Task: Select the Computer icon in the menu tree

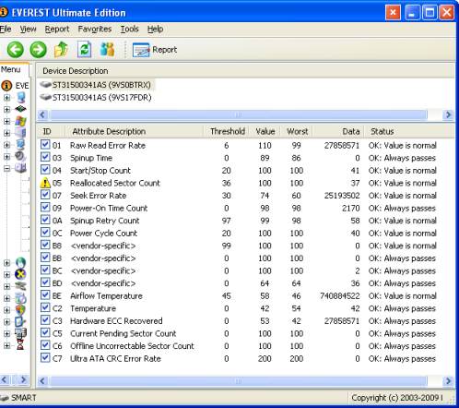Action: (x=20, y=98)
